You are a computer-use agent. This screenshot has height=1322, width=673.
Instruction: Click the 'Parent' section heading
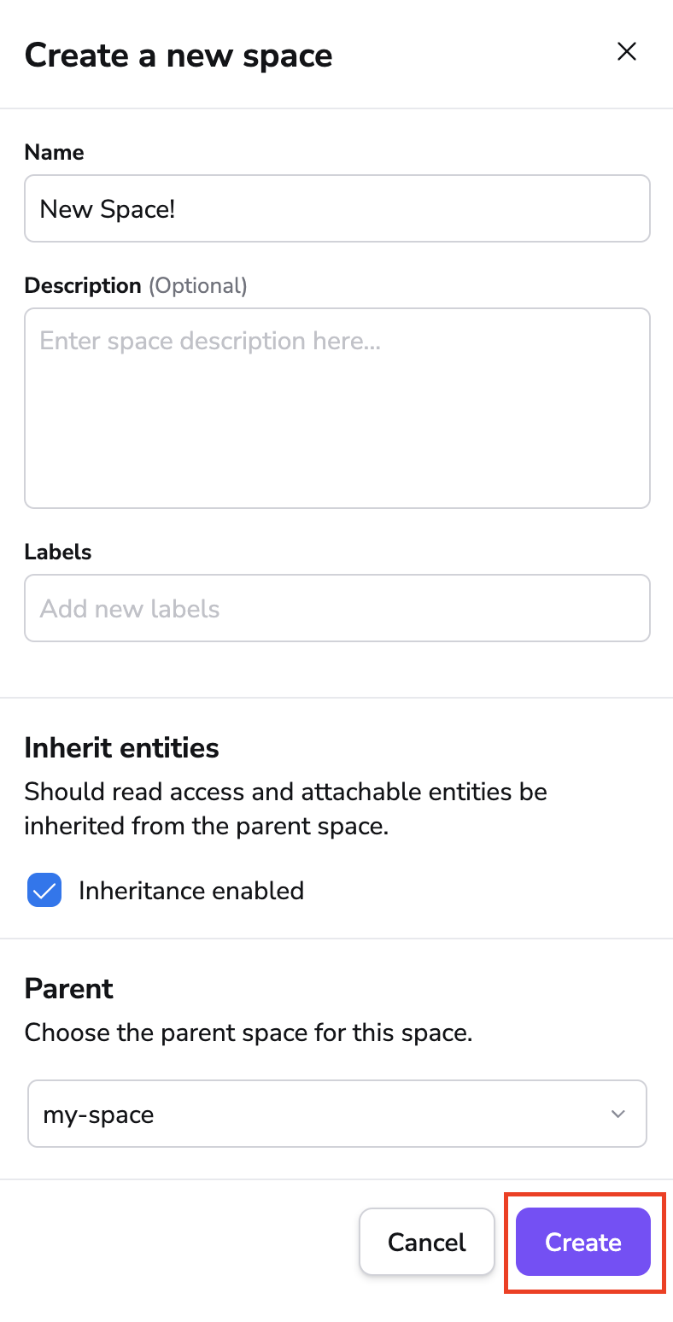[69, 989]
